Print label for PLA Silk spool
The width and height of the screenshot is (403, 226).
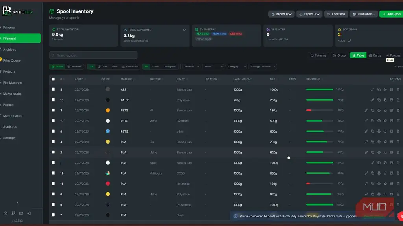[379, 142]
